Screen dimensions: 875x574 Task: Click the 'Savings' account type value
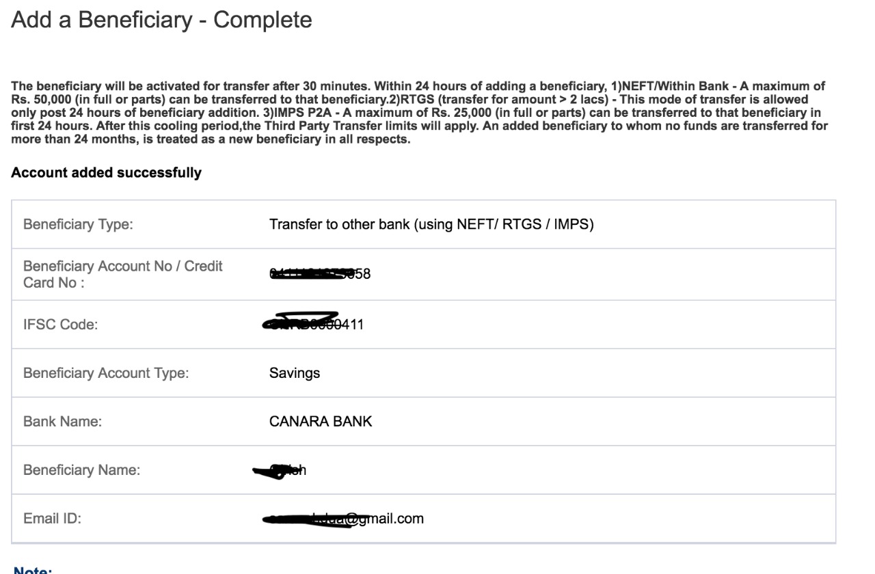[x=294, y=373]
